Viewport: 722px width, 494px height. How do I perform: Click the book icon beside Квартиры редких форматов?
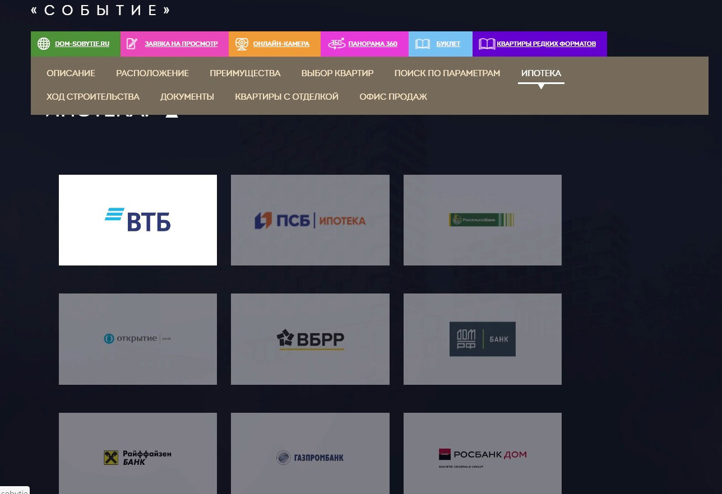coord(487,44)
